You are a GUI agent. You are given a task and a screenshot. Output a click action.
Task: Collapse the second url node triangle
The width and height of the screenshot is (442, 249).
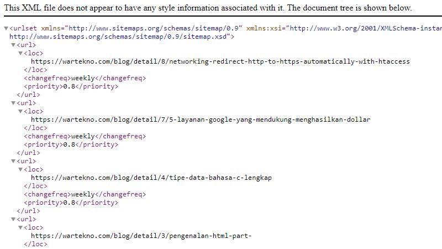click(x=13, y=103)
